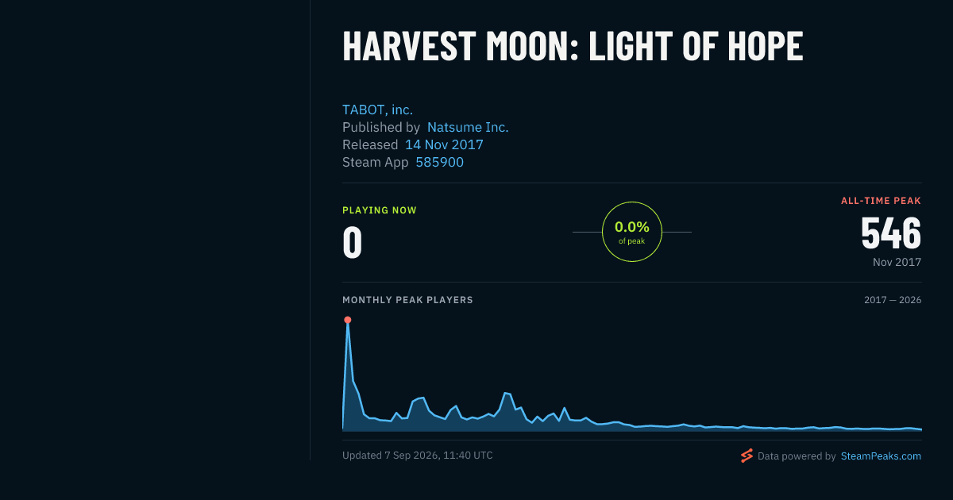Open Steam App ID 585900 link
This screenshot has width=953, height=500.
(440, 162)
